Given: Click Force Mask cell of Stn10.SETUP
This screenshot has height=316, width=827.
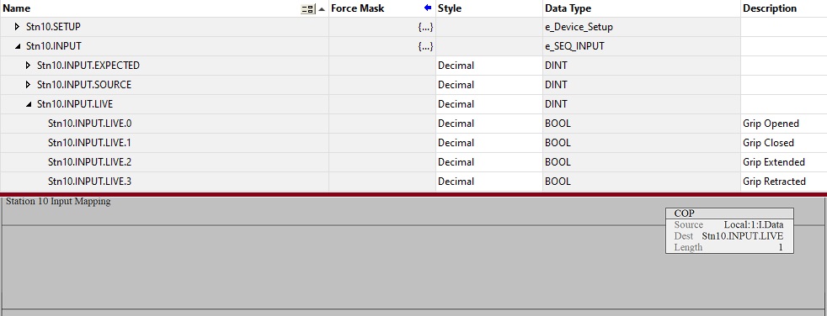Looking at the screenshot, I should click(382, 27).
